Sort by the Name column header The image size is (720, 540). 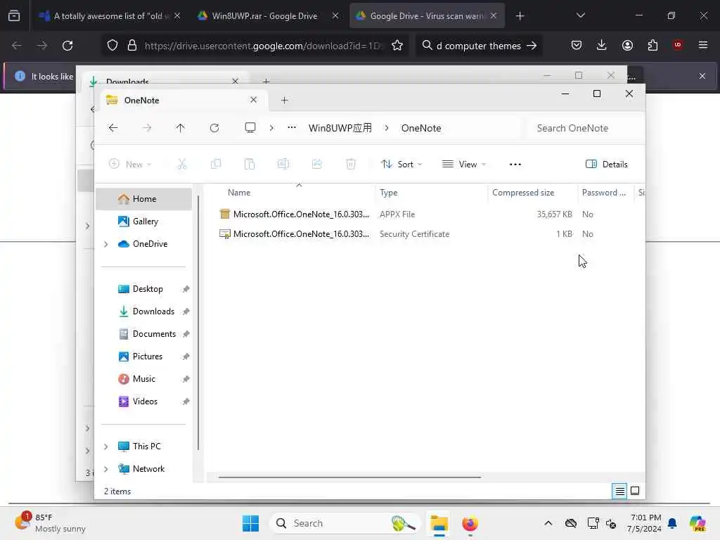click(239, 193)
